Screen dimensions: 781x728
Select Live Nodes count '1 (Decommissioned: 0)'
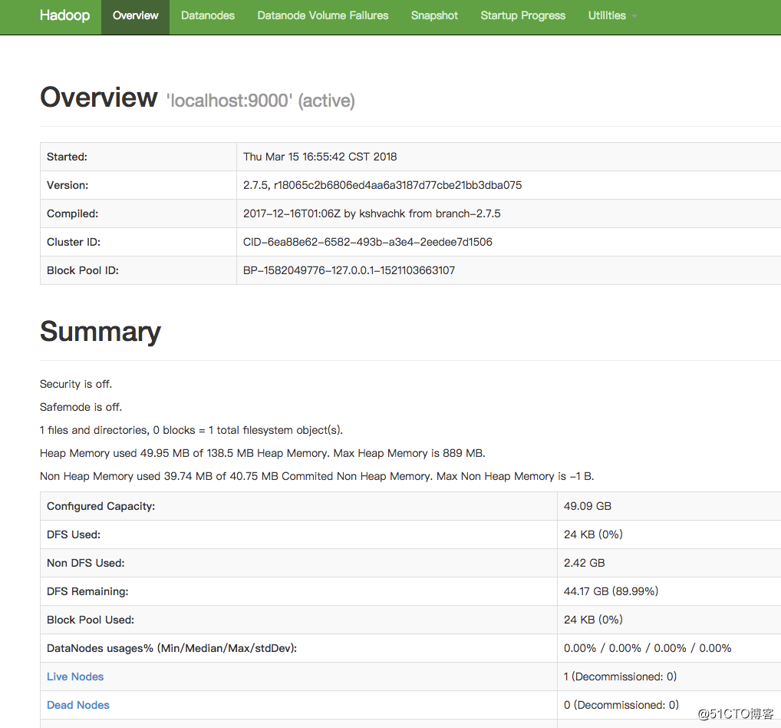pyautogui.click(x=620, y=677)
